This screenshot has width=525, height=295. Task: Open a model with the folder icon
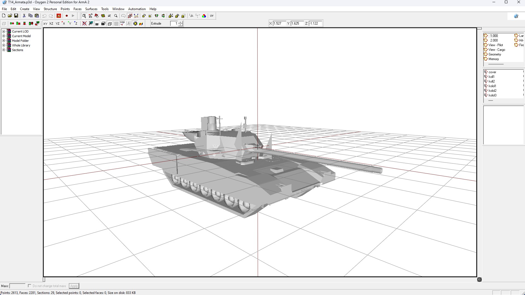coord(10,16)
